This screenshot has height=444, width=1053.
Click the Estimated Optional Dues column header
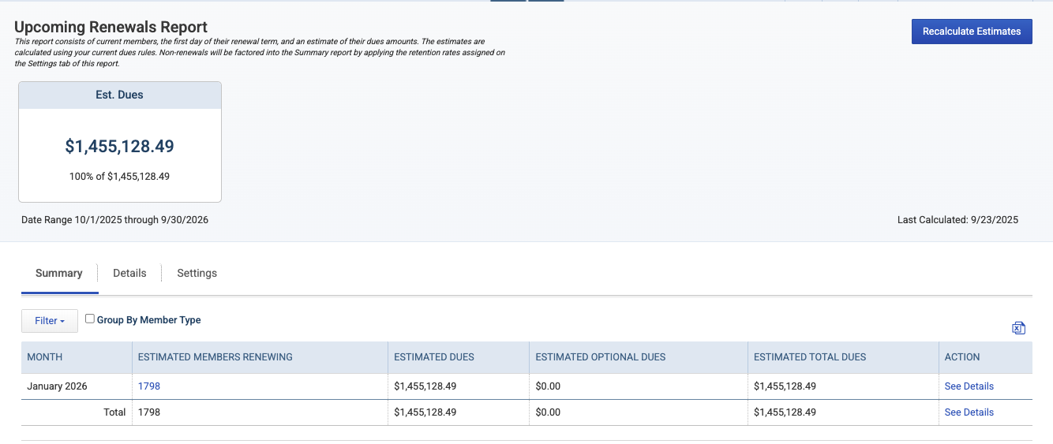click(601, 357)
